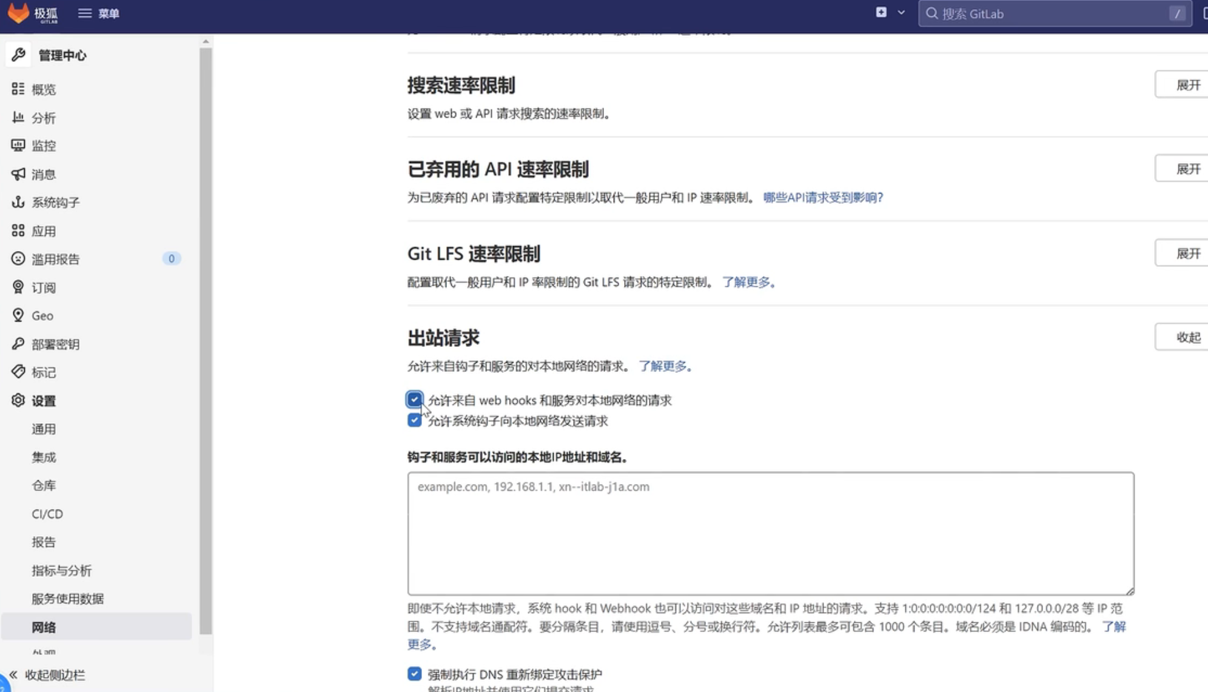Toggle 强制执行 DNS 重新绑定攻击保护 checkbox
This screenshot has width=1208, height=692.
[414, 674]
